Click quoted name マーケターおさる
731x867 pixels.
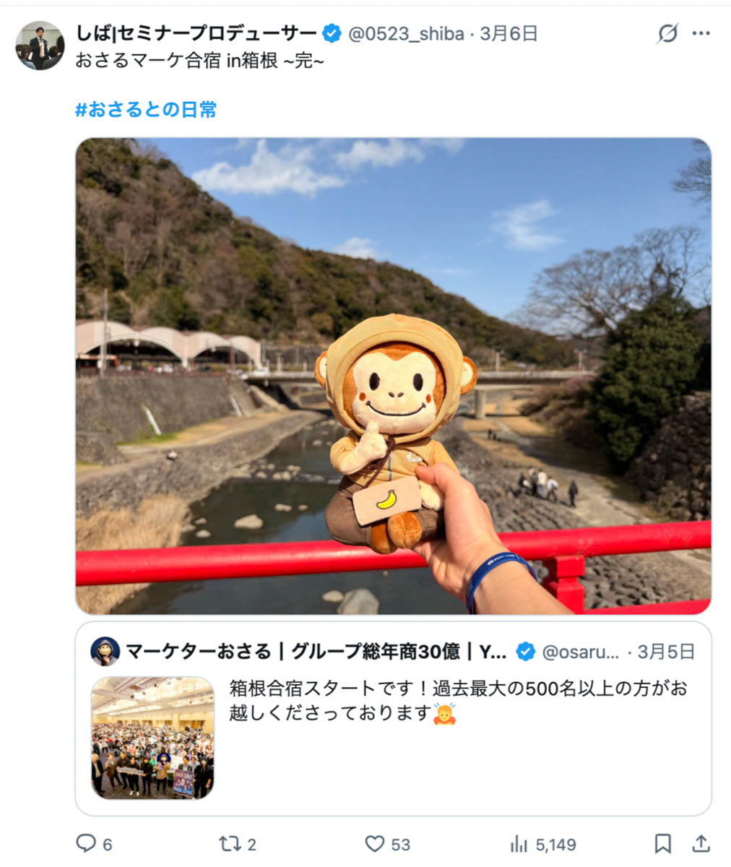(199, 652)
